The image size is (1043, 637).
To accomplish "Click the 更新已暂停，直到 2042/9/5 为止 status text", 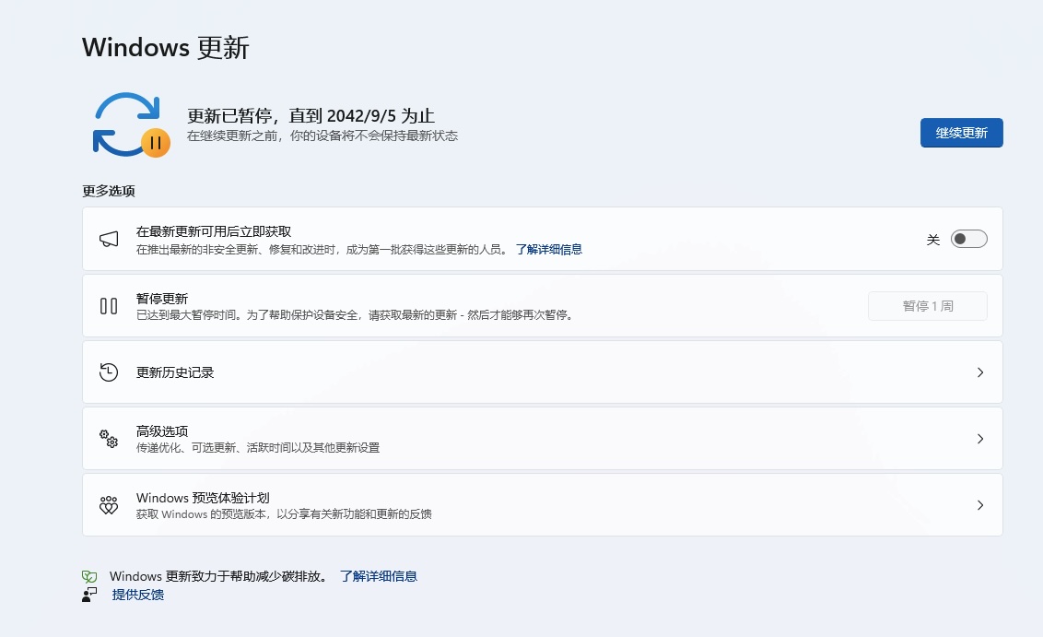I will pyautogui.click(x=311, y=116).
